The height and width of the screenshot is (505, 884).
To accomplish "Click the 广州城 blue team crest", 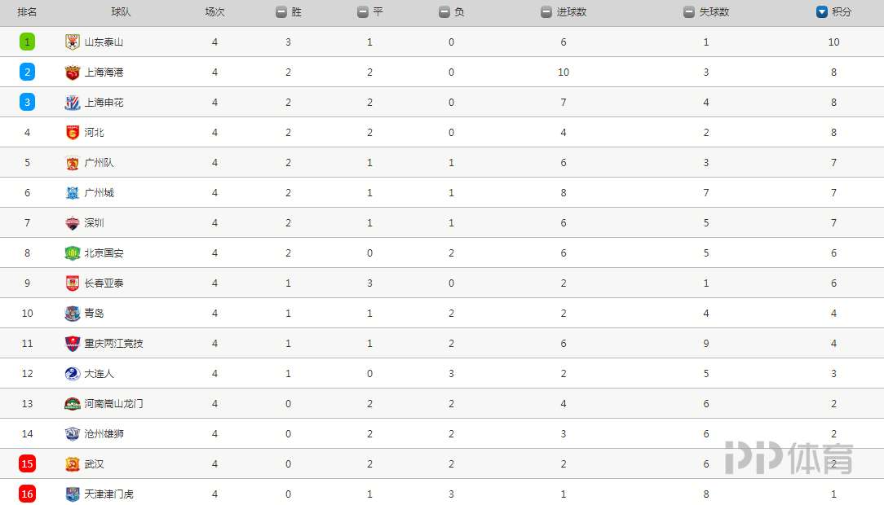I will pos(72,193).
